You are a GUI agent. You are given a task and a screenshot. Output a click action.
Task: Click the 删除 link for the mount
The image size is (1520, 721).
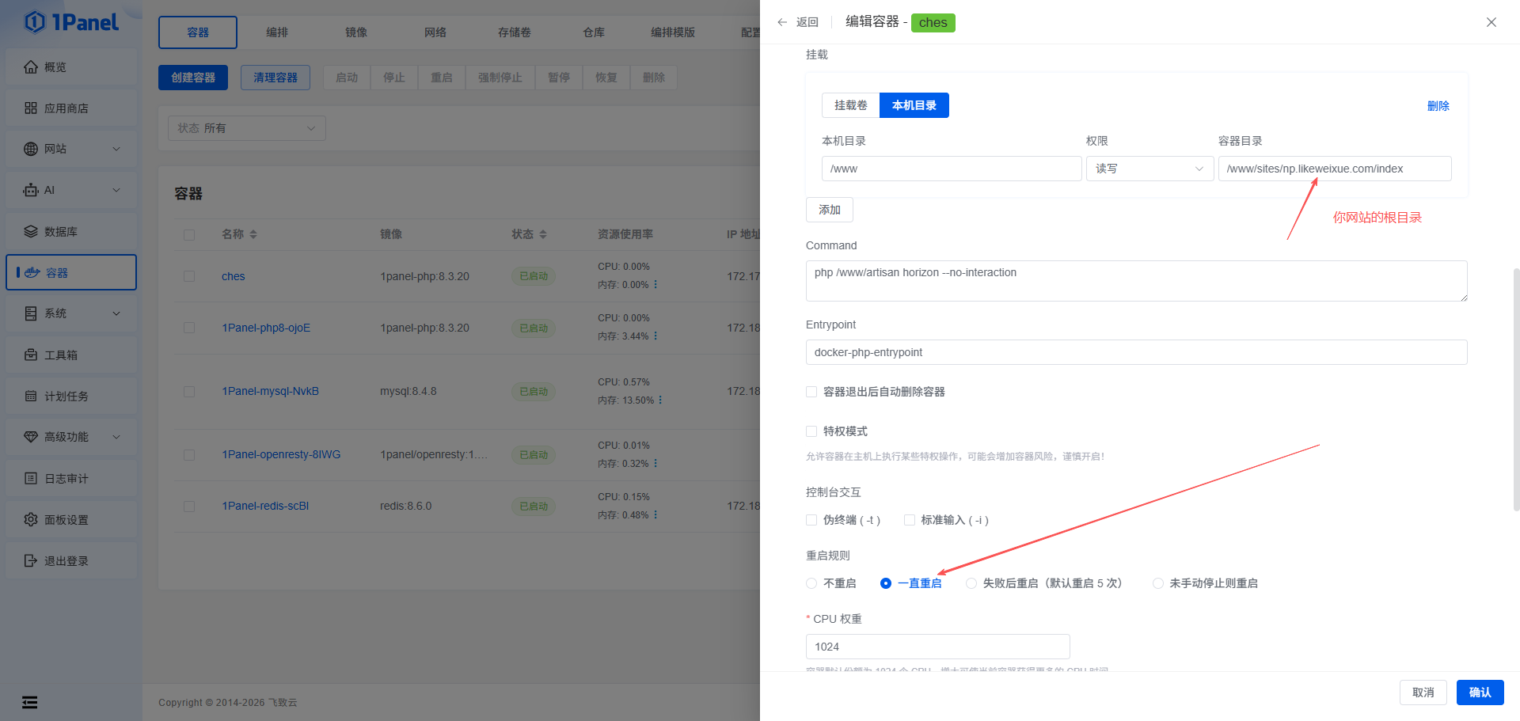pyautogui.click(x=1438, y=106)
